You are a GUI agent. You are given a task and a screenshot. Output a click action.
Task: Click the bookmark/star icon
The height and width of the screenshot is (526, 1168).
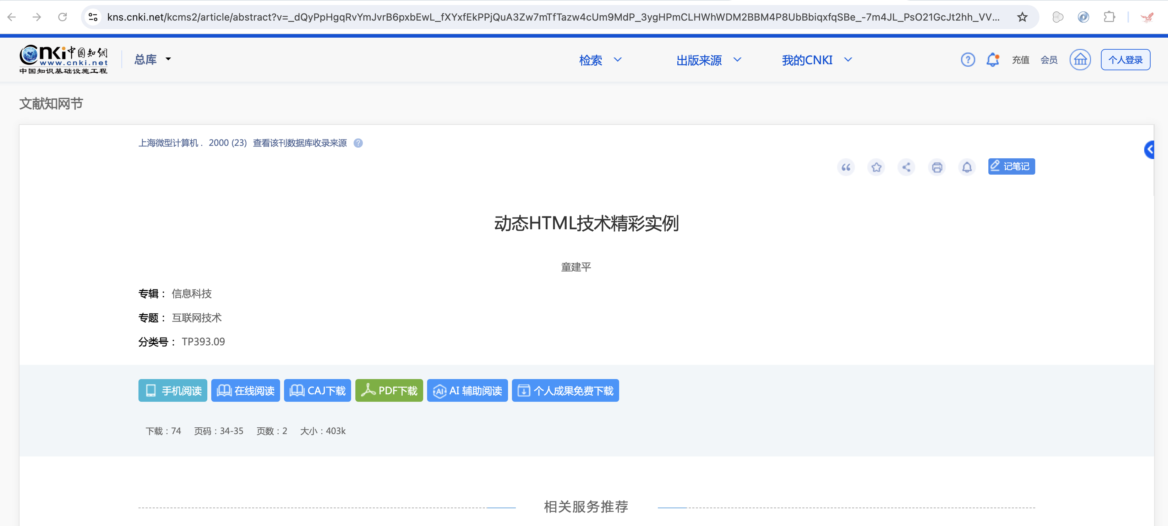click(877, 166)
